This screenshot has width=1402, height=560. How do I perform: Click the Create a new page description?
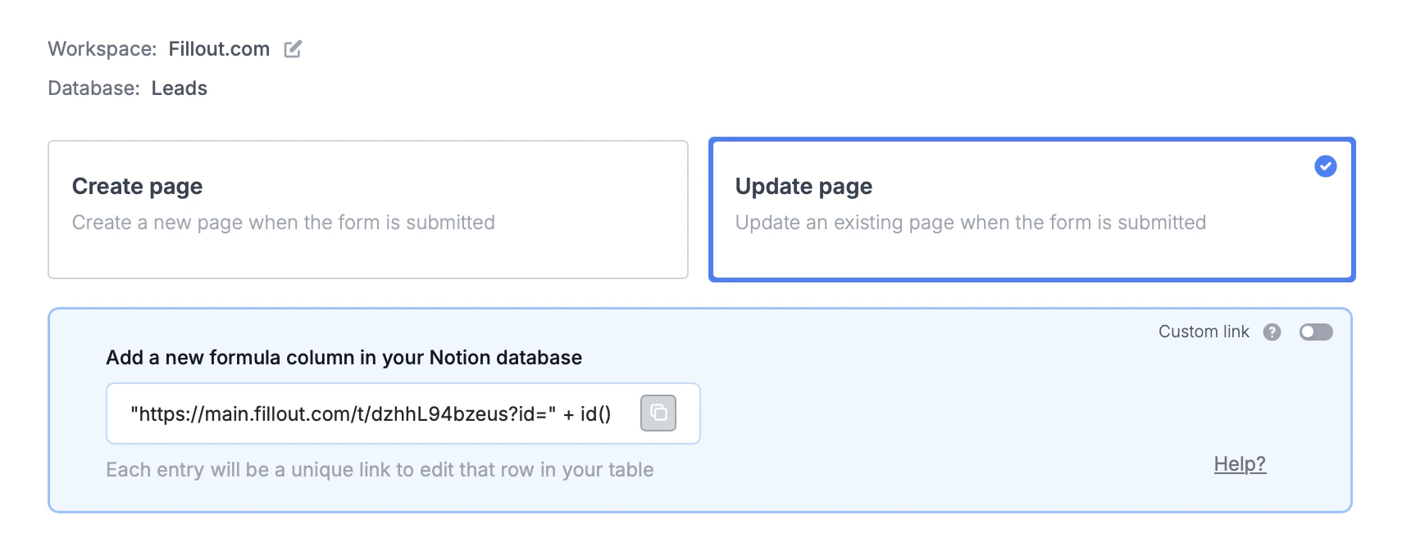(x=283, y=223)
